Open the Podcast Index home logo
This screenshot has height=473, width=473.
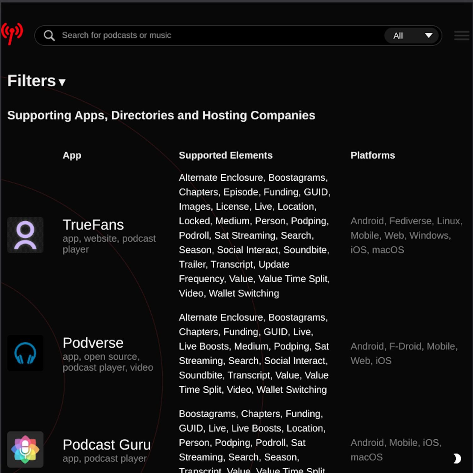12,33
